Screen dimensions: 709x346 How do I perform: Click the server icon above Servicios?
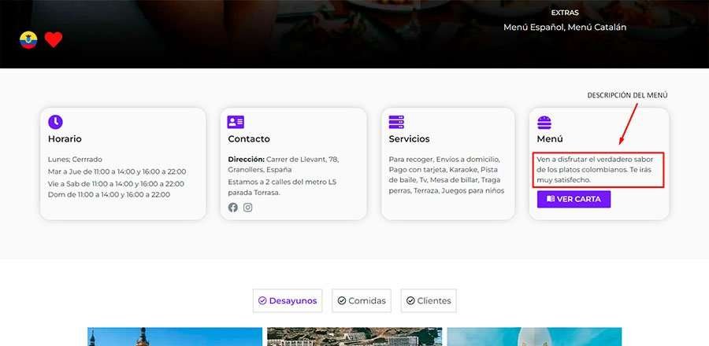click(396, 122)
